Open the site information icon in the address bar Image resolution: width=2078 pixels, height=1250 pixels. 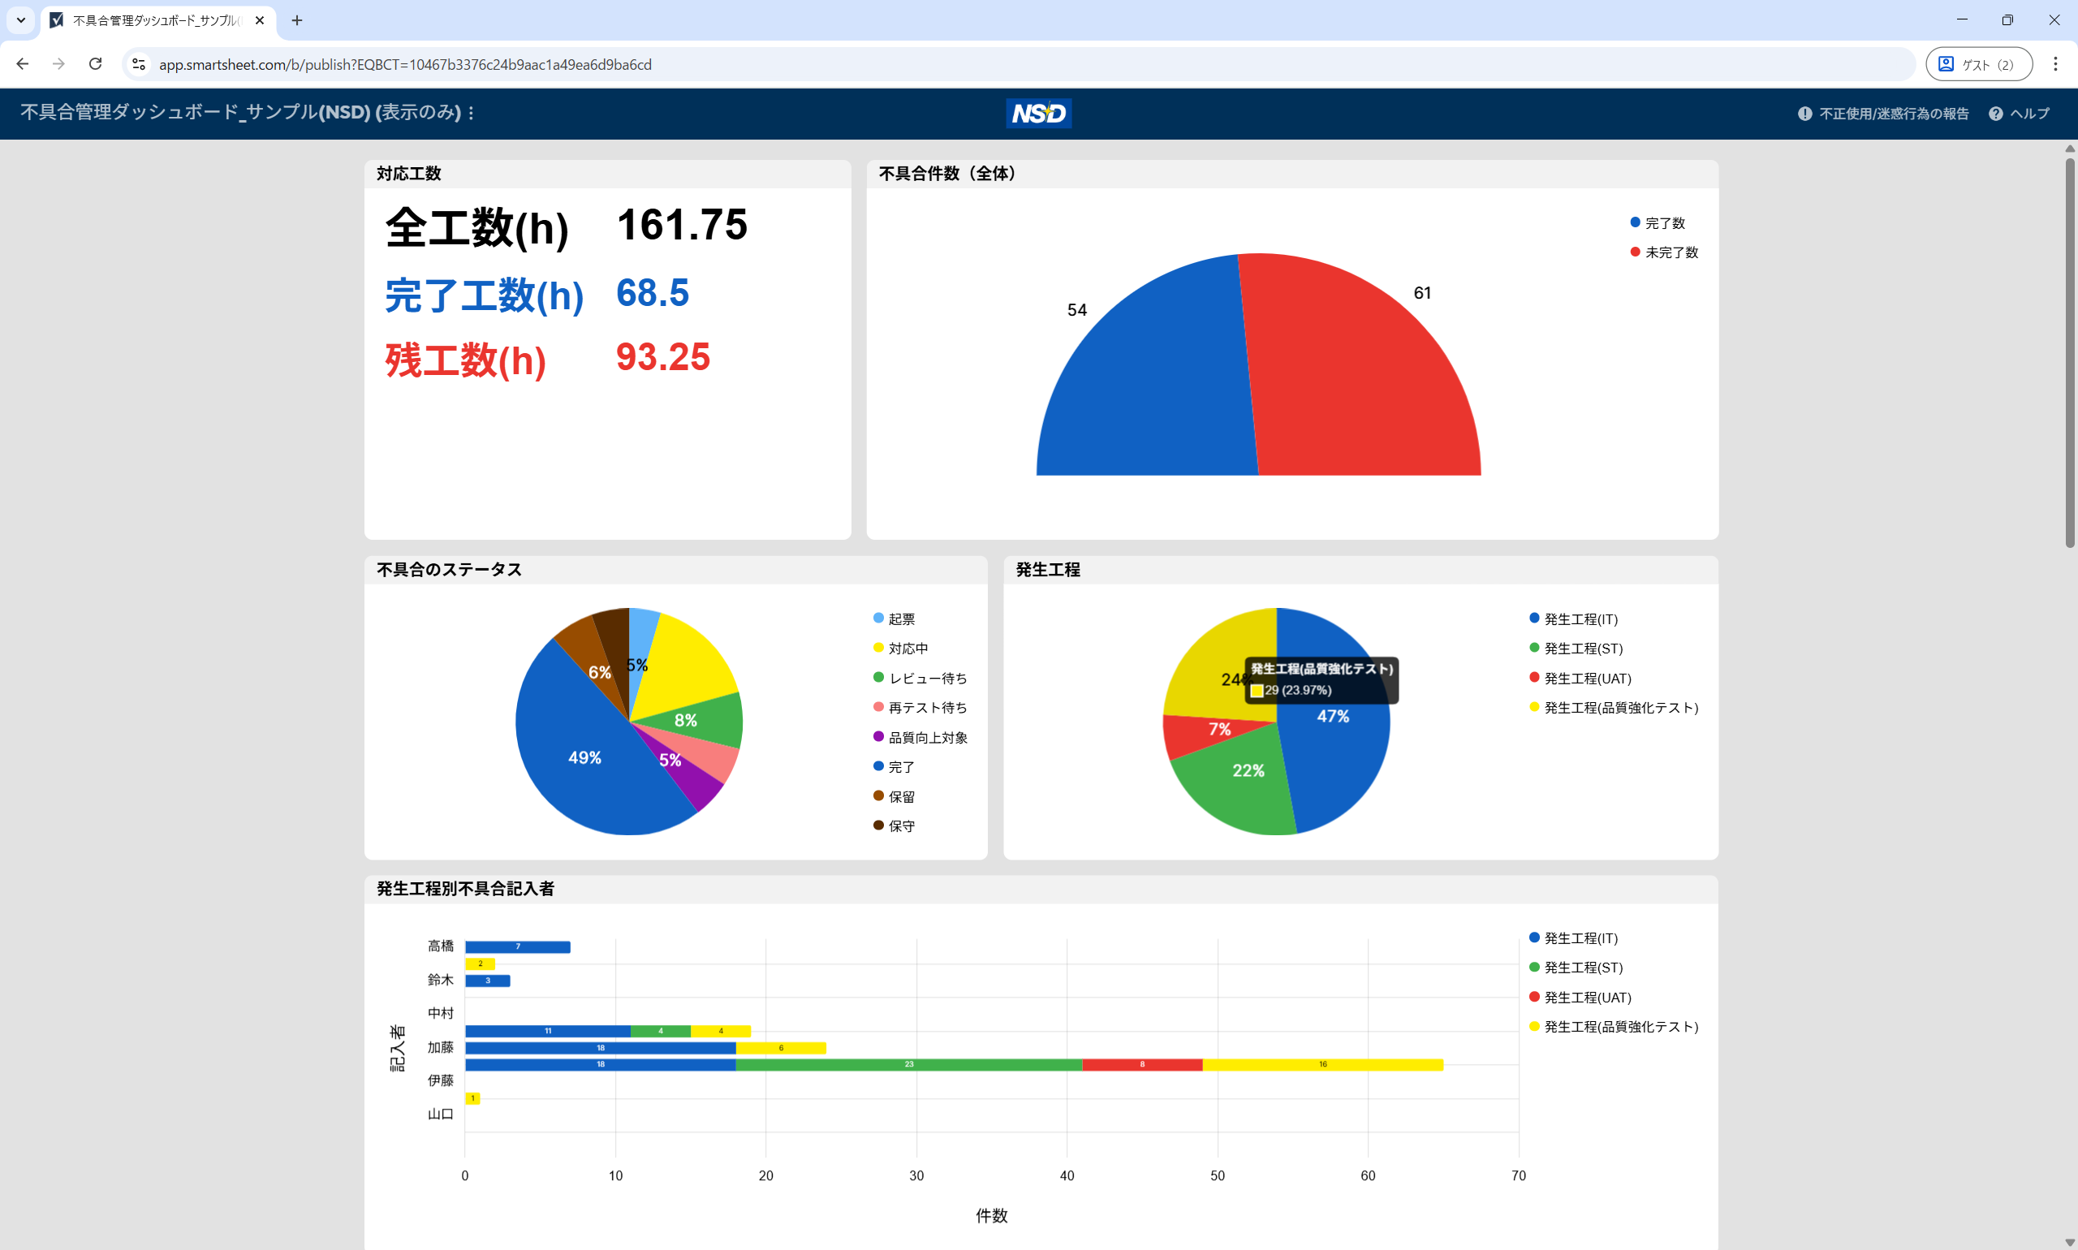[139, 64]
